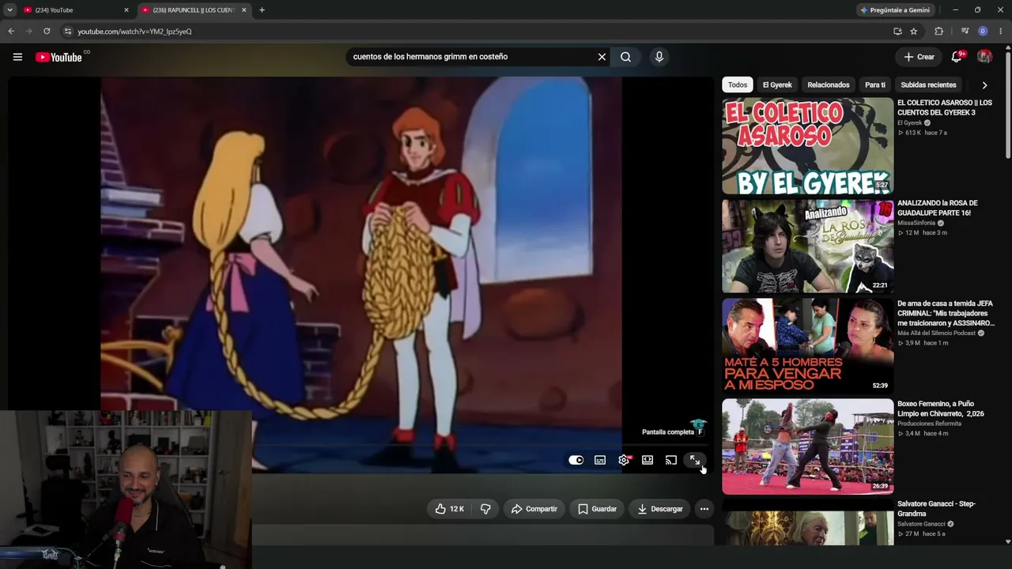This screenshot has width=1012, height=569.
Task: Open De ama de casa video title
Action: [x=946, y=313]
